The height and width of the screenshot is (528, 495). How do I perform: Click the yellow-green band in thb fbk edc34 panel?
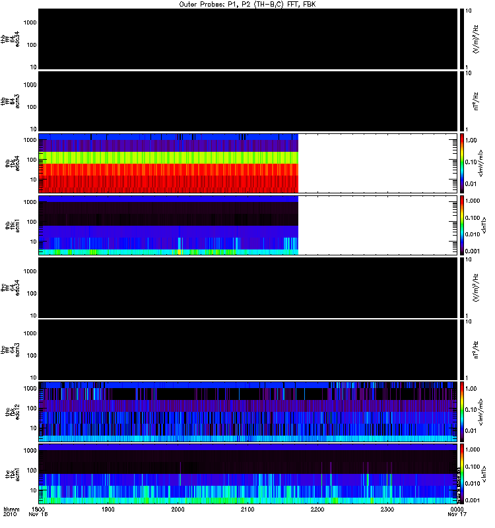click(x=168, y=158)
